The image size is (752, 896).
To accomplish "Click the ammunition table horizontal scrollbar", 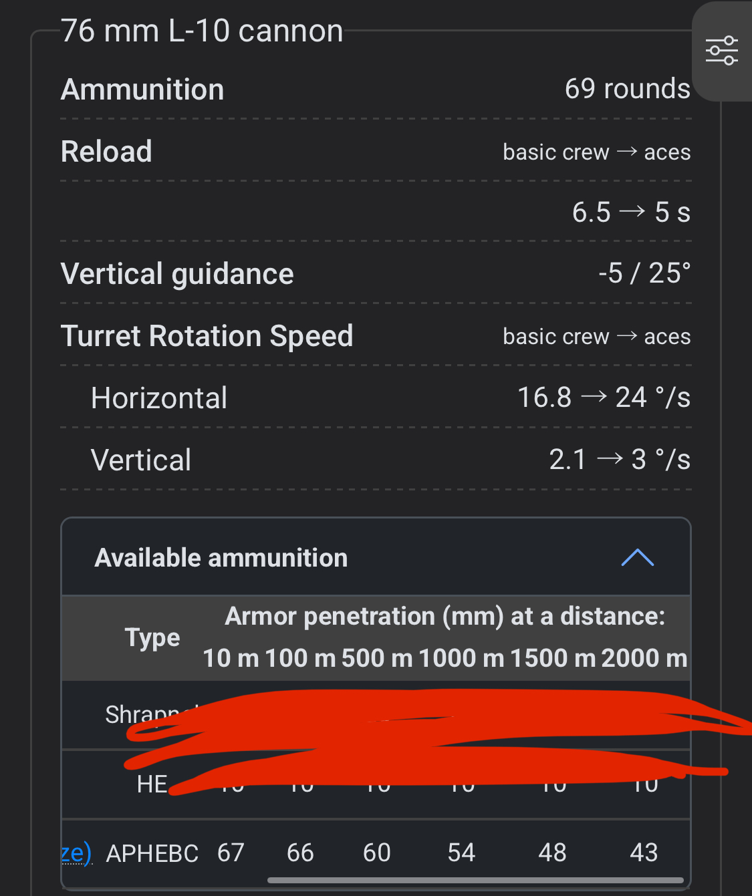I will pyautogui.click(x=475, y=881).
